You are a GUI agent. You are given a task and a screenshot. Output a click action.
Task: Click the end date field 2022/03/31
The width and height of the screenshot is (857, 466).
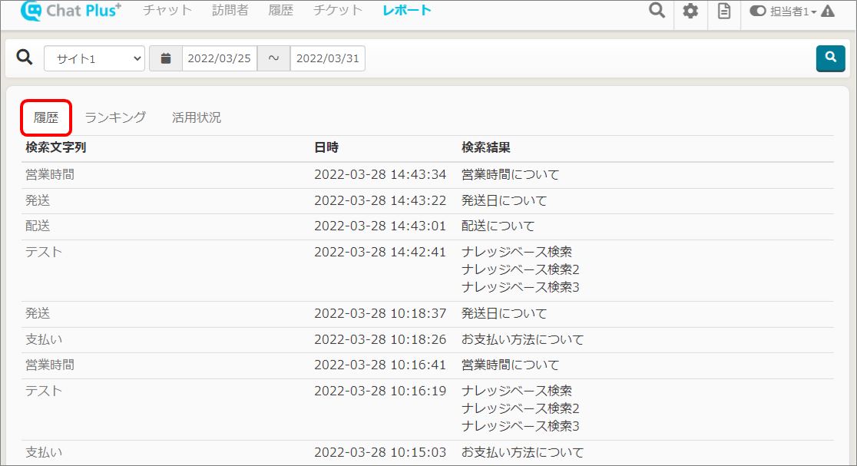coord(327,58)
